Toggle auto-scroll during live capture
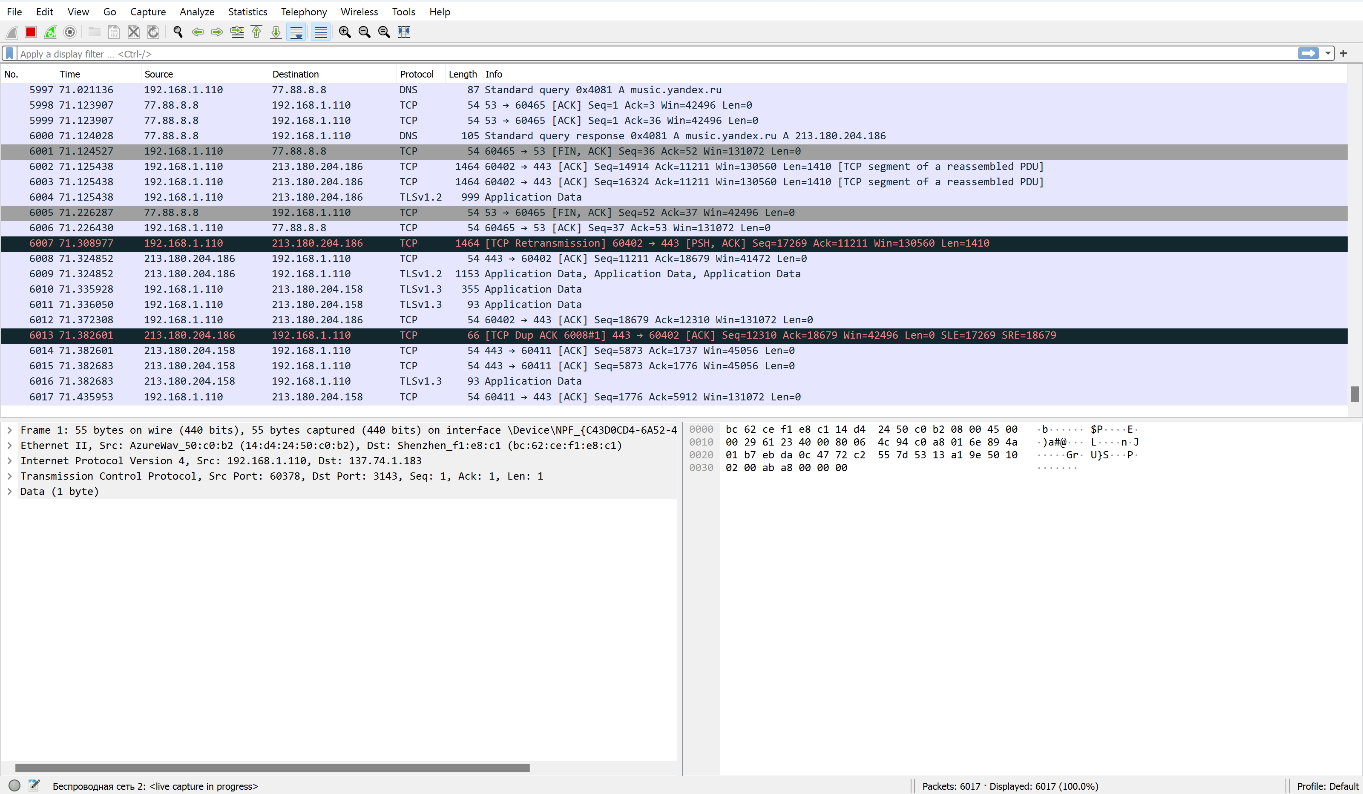The image size is (1363, 794). [296, 32]
